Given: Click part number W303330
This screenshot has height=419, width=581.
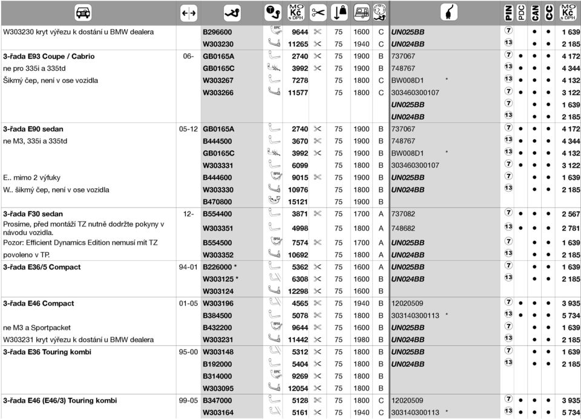Looking at the screenshot, I should [218, 190].
